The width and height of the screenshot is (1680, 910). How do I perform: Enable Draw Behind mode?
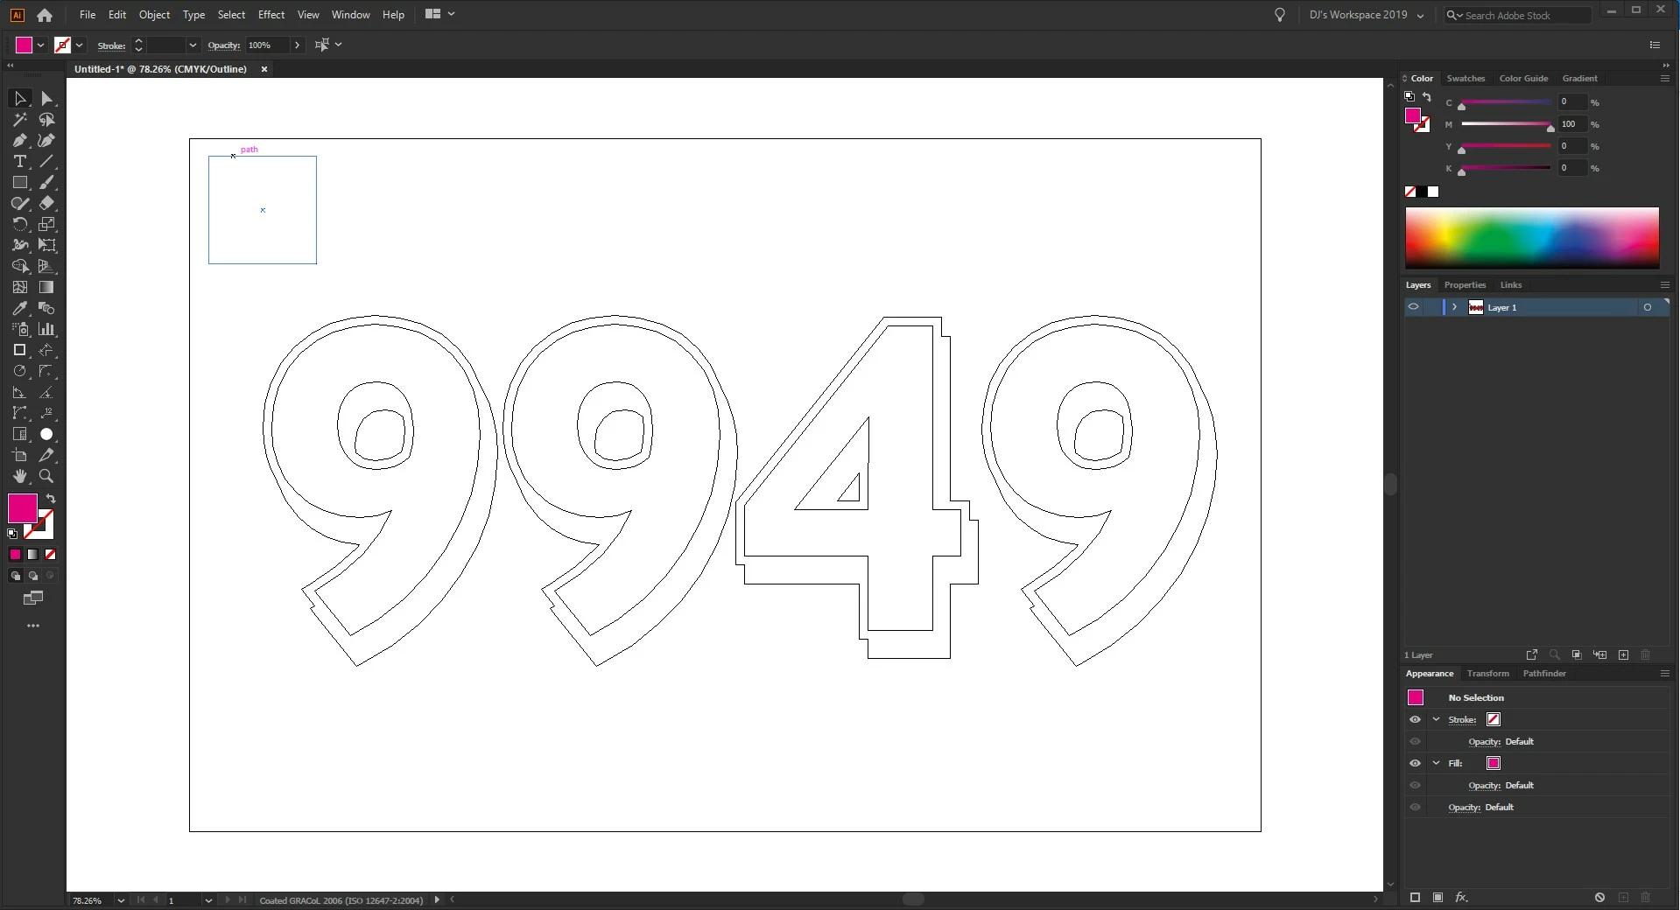33,576
